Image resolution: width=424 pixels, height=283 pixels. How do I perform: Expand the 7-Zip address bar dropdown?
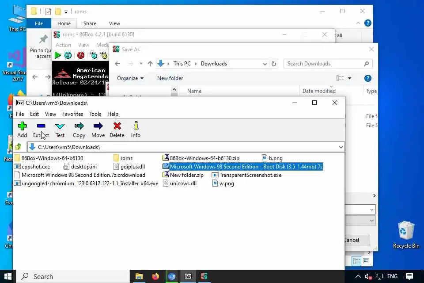coord(341,147)
